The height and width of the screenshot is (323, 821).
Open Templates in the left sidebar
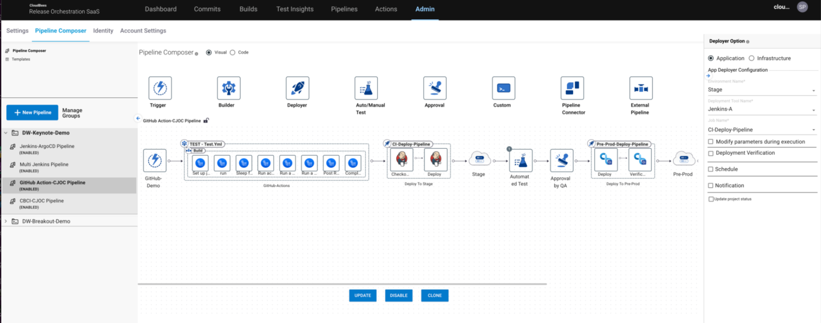21,59
